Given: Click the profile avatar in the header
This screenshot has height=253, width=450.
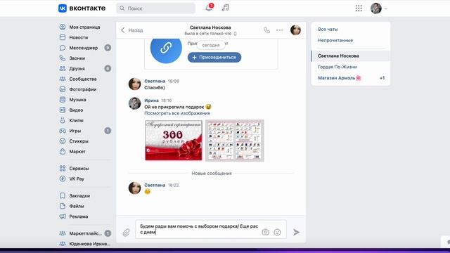Looking at the screenshot, I should point(376,8).
